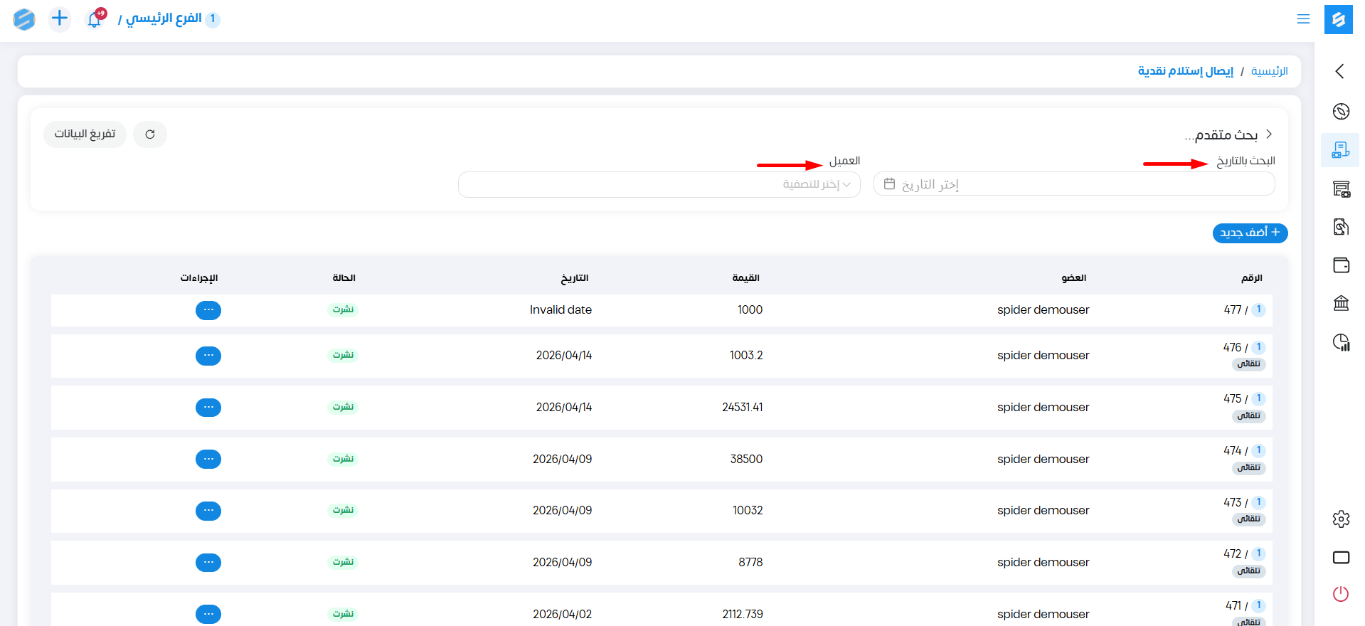Image resolution: width=1365 pixels, height=626 pixels.
Task: Go to الرئيسية breadcrumb link
Action: coord(1269,71)
